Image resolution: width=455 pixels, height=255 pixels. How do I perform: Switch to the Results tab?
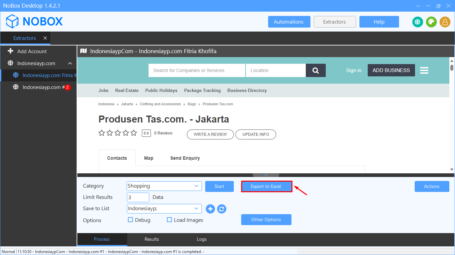tap(152, 239)
